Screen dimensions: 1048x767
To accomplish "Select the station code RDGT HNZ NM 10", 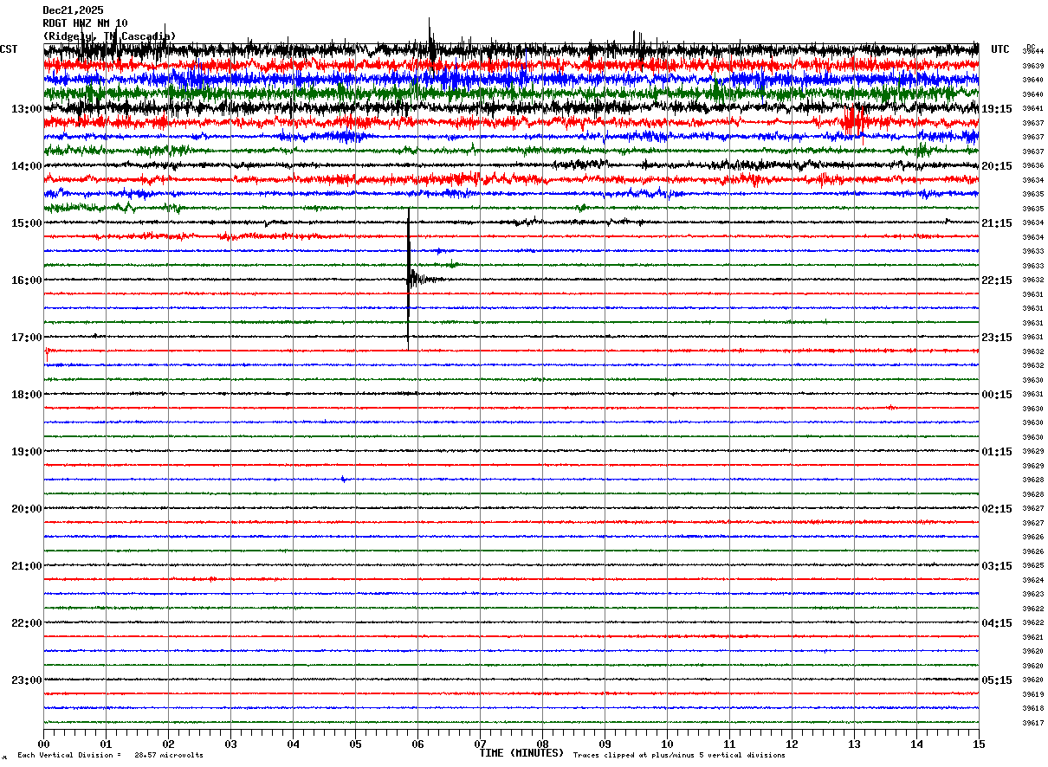I will point(85,23).
